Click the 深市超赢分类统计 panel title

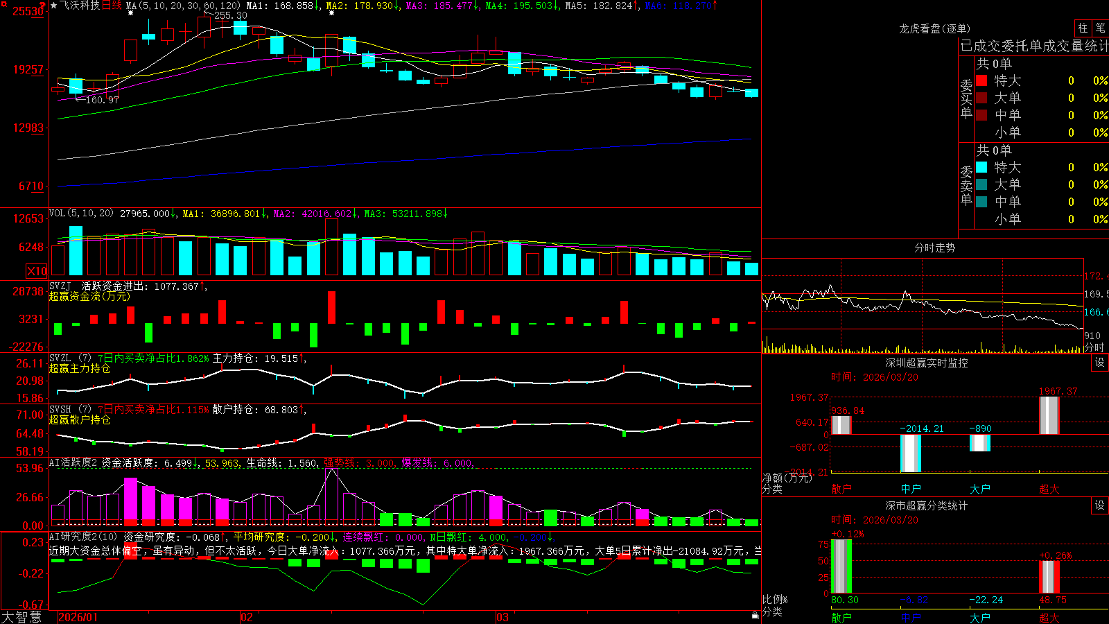pyautogui.click(x=926, y=505)
